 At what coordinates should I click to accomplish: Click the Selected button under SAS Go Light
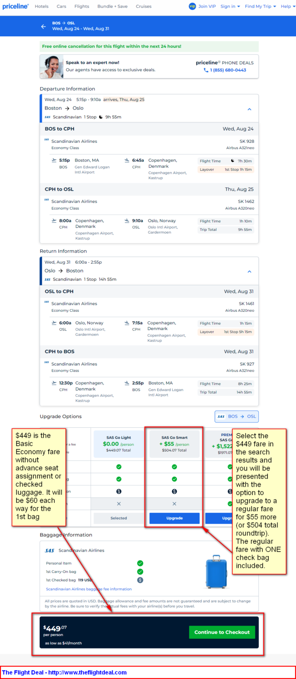[118, 518]
